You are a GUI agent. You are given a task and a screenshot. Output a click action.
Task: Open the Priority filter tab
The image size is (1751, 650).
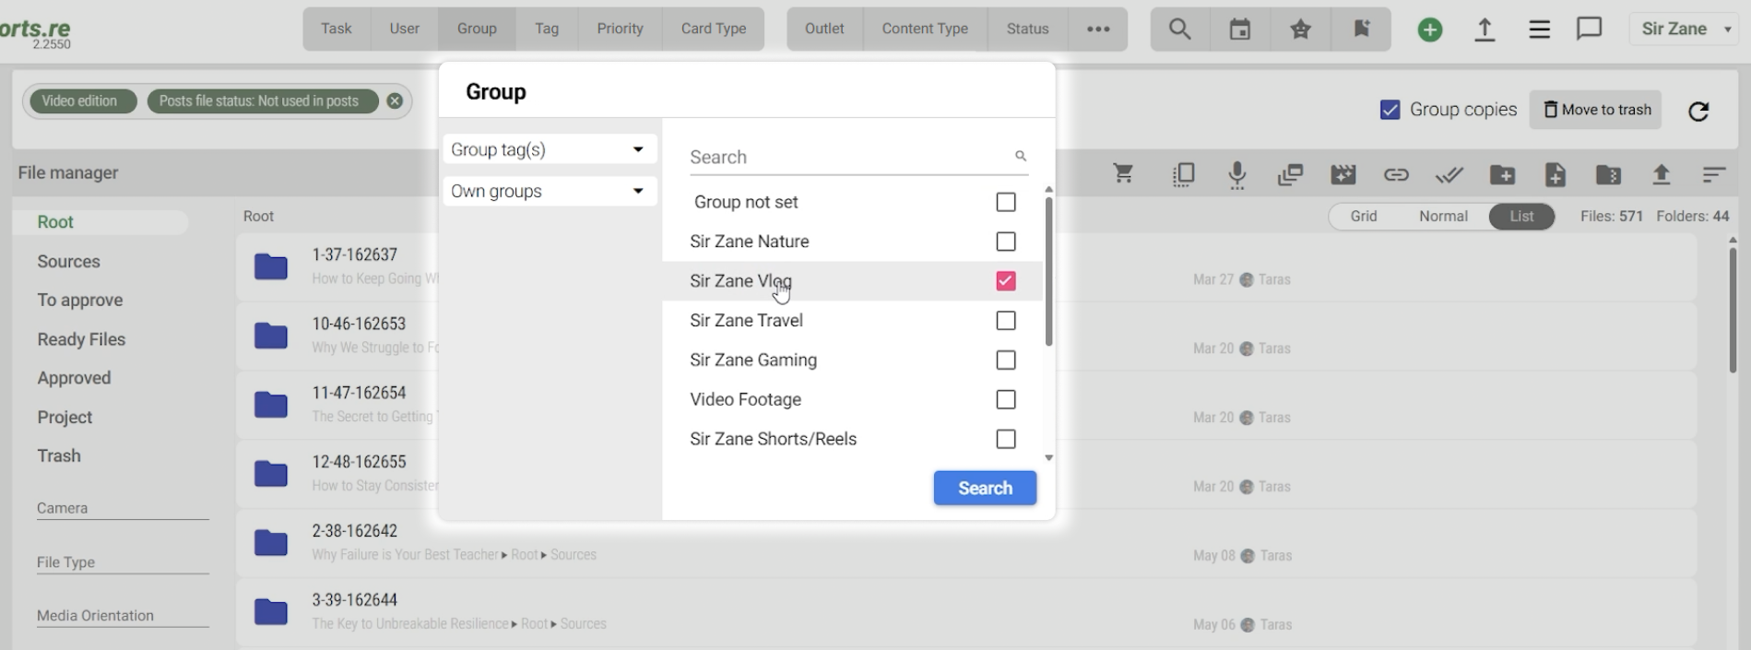coord(620,29)
